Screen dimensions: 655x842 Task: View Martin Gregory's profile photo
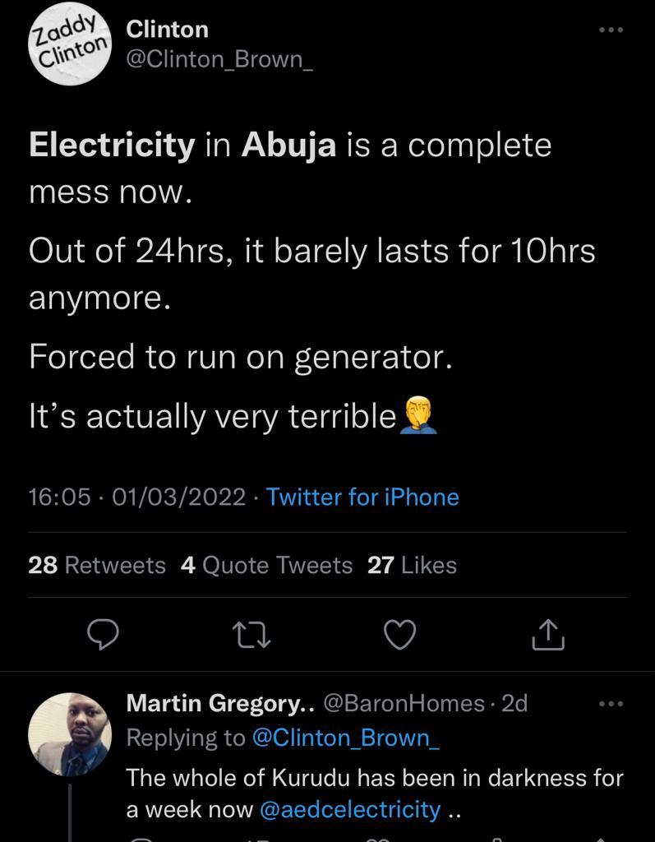coord(70,733)
